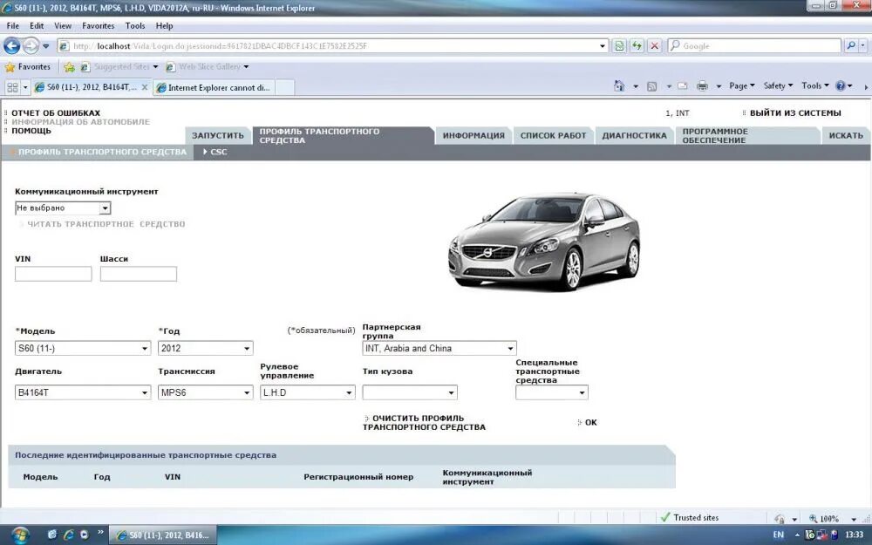872x545 pixels.
Task: Click the Print icon
Action: pos(702,86)
